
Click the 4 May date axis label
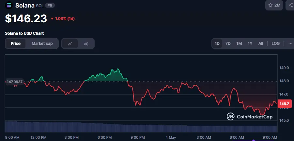(171, 138)
